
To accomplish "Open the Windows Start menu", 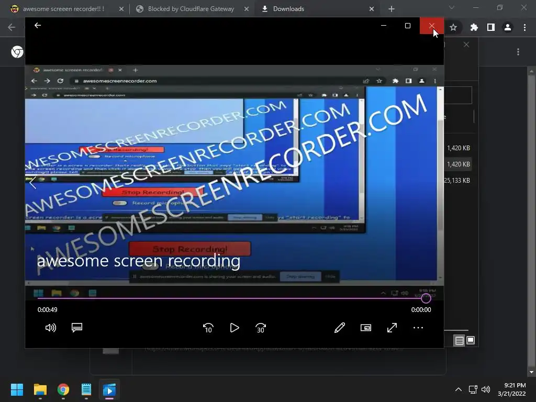I will click(17, 389).
